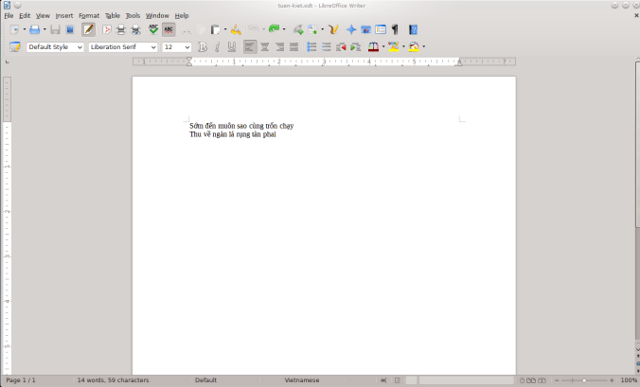
Task: Click the Vietnamese language status field
Action: tap(302, 380)
